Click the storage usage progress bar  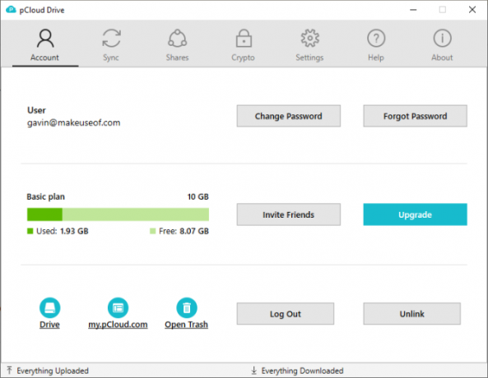click(118, 214)
